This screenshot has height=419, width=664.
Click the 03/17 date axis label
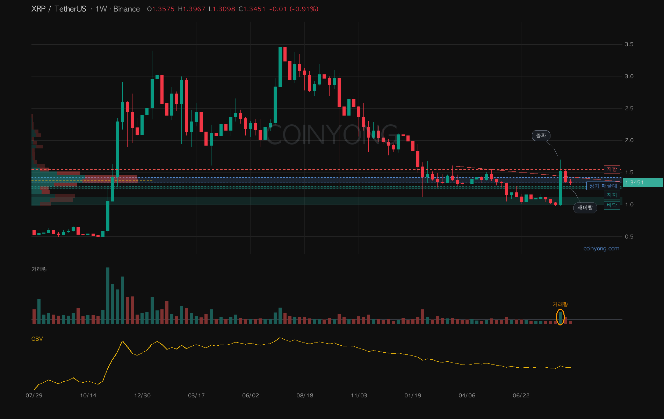coord(196,395)
